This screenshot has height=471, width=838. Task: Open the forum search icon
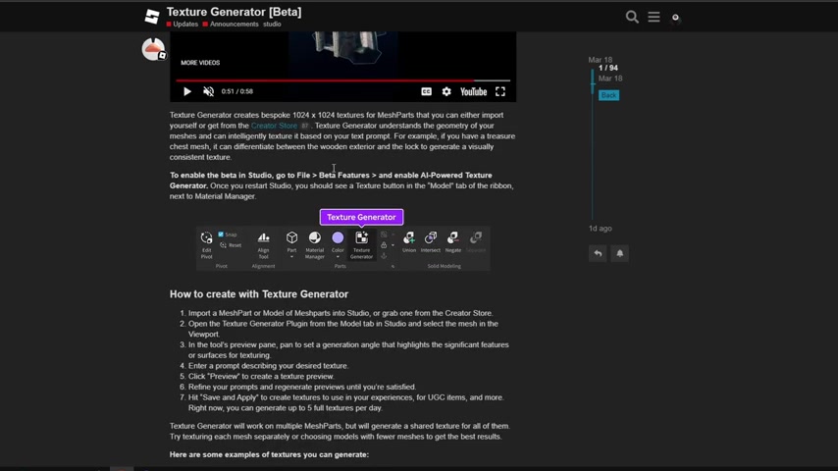point(632,17)
